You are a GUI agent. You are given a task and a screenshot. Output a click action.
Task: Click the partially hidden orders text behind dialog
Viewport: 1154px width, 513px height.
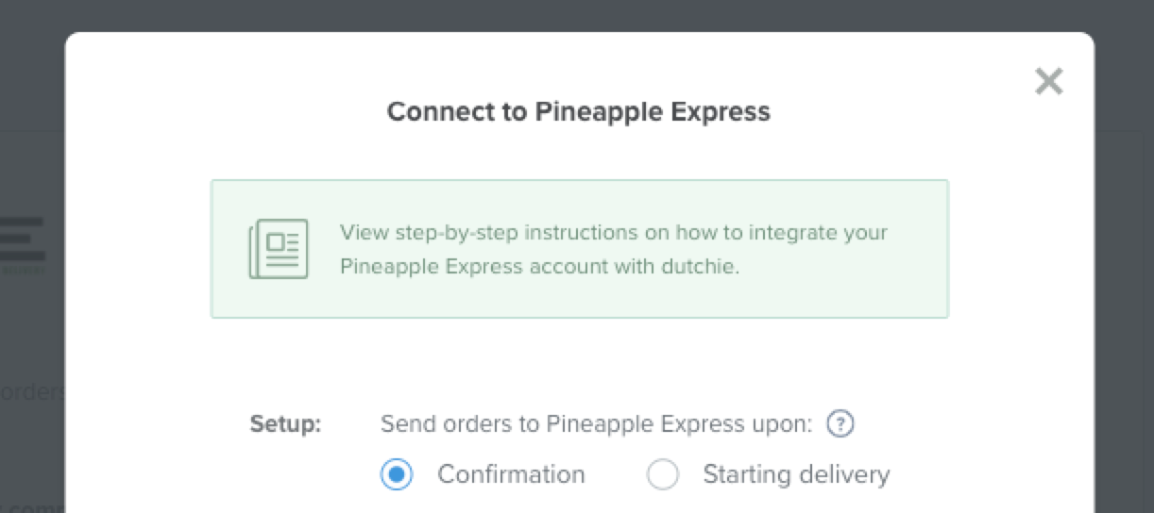[32, 392]
